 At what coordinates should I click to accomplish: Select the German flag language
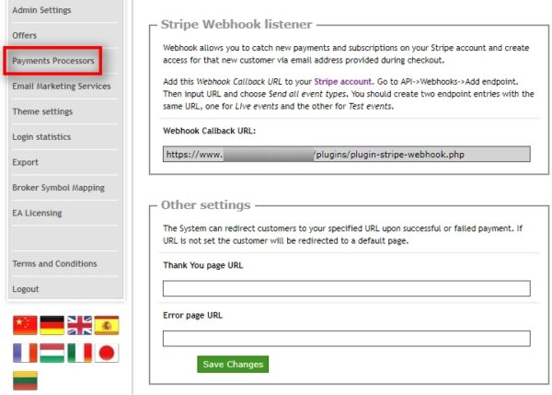tap(52, 324)
